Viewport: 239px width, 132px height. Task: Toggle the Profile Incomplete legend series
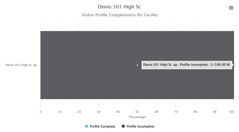click(x=138, y=126)
